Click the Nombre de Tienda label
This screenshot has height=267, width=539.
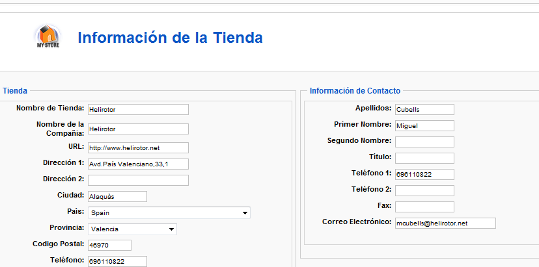click(50, 108)
